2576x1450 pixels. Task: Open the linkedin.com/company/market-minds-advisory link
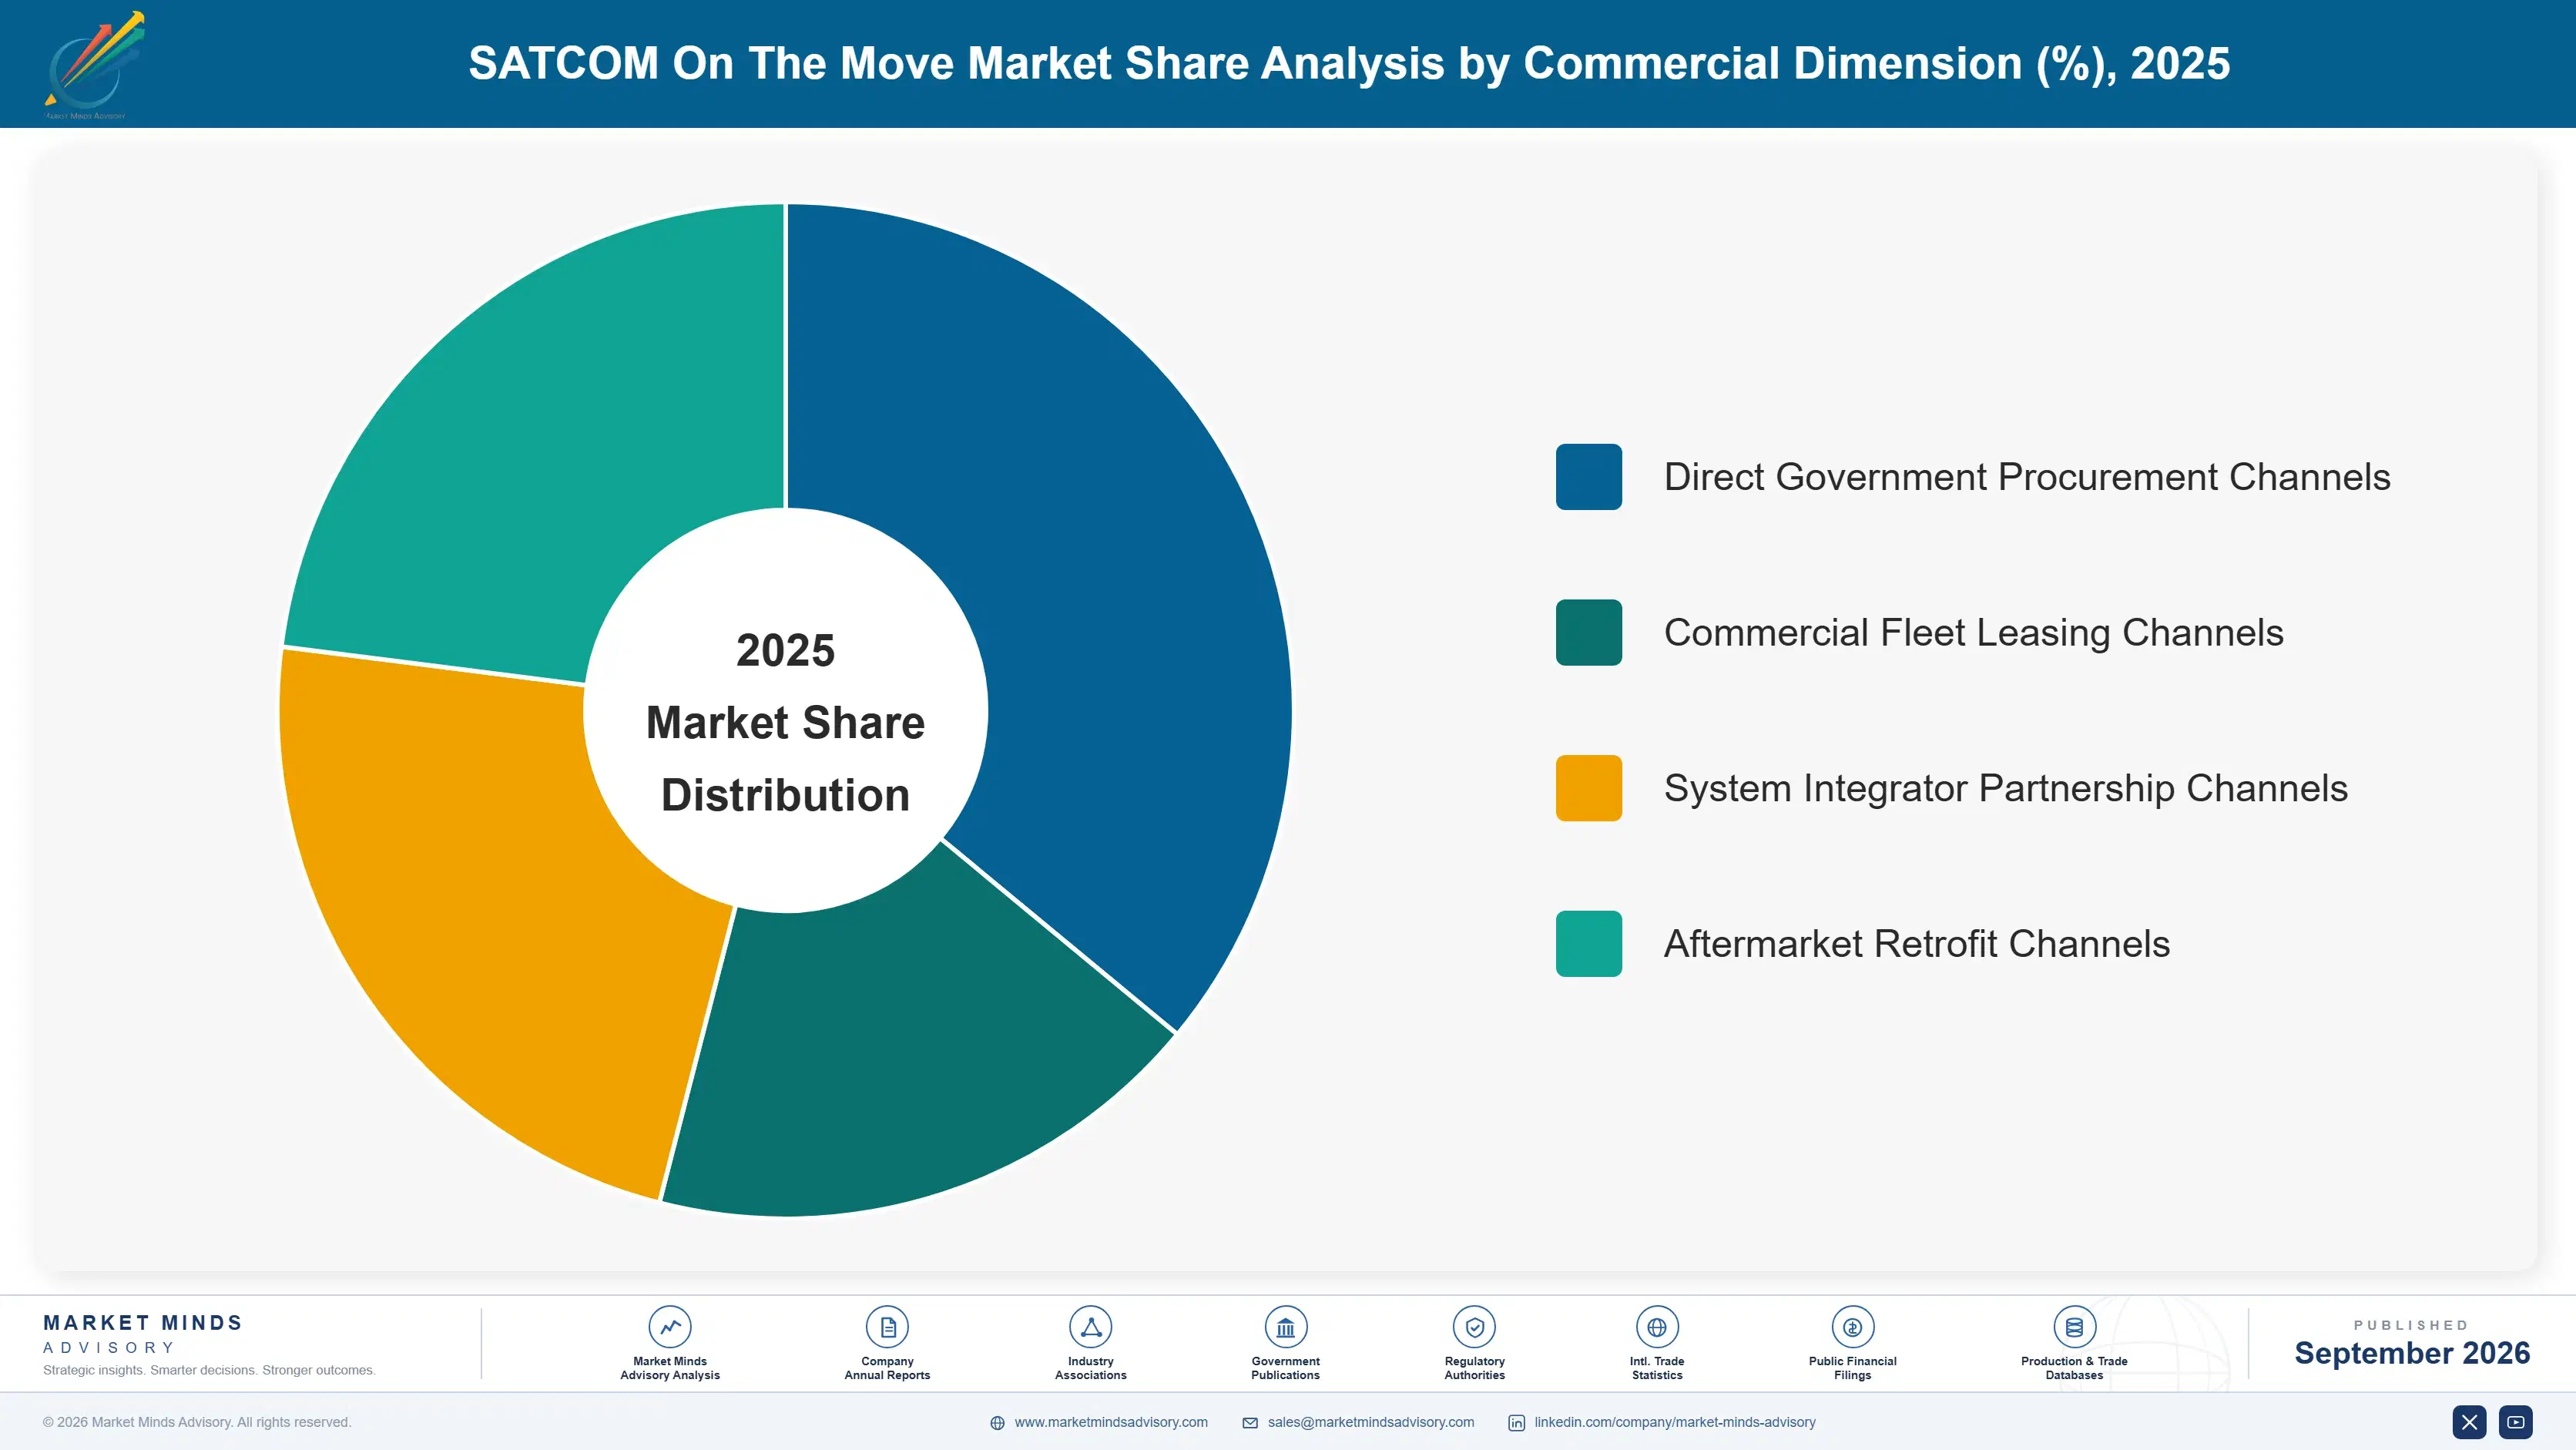click(x=1675, y=1422)
